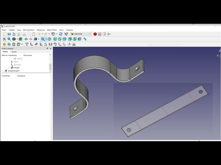Open the zoom magnifier dropdown arrow
221x165 pixels.
pyautogui.click(x=46, y=39)
